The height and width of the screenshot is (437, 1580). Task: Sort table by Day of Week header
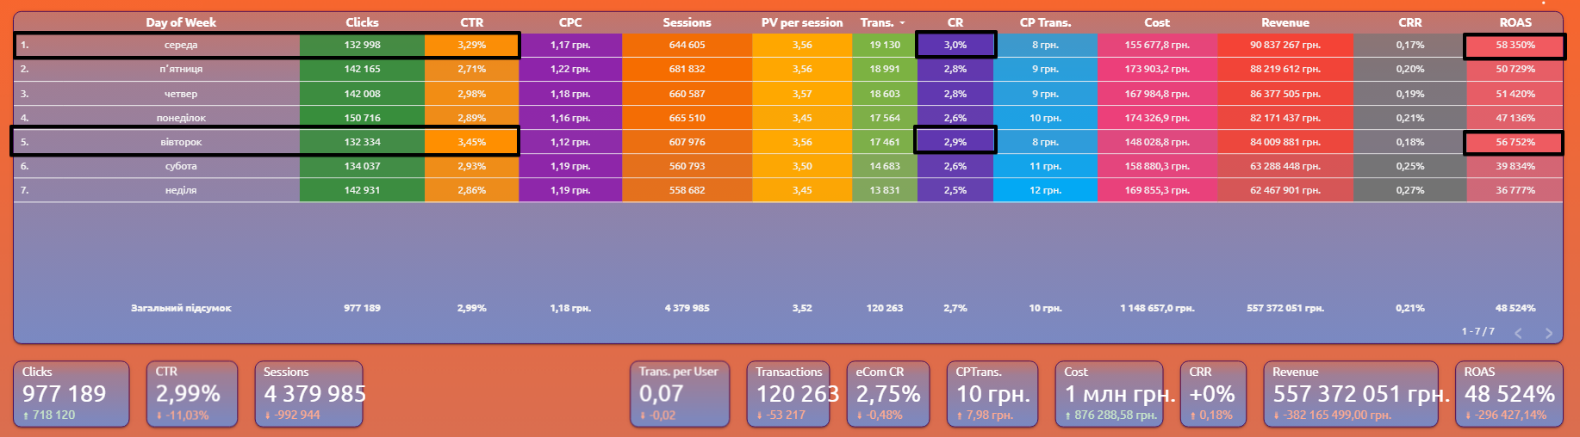pos(181,22)
